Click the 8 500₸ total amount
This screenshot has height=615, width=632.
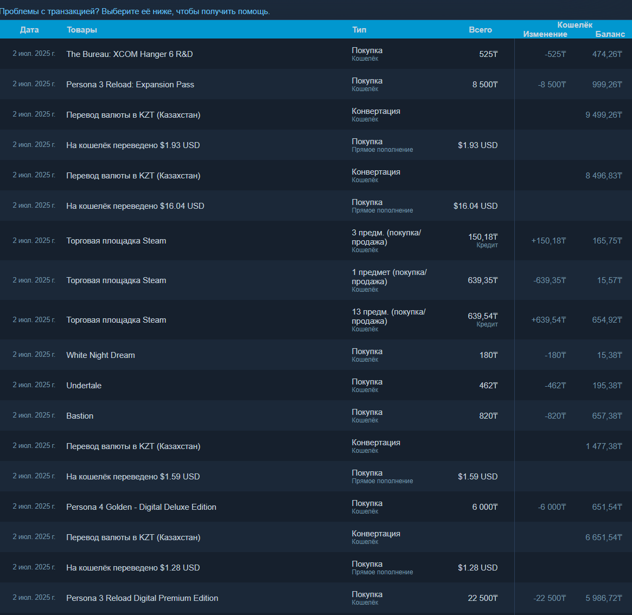pos(486,85)
